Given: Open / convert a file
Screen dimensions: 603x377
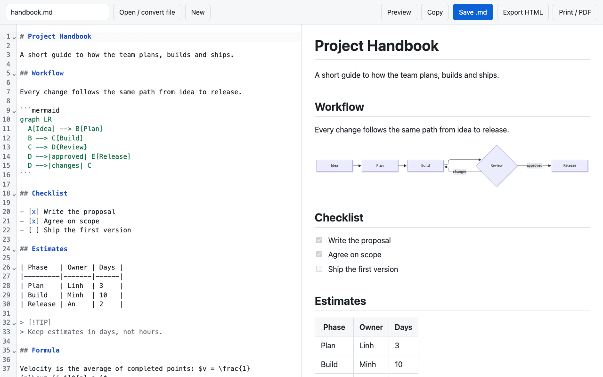Looking at the screenshot, I should [147, 12].
